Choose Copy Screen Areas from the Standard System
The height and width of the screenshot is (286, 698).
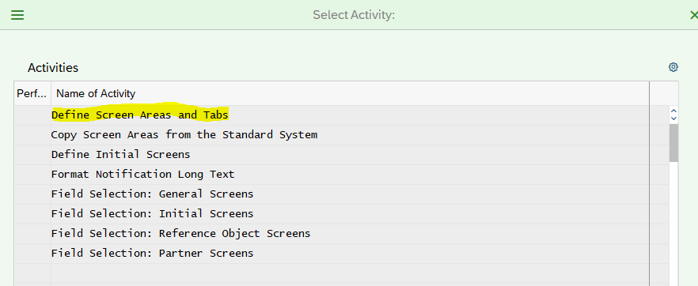pyautogui.click(x=184, y=134)
